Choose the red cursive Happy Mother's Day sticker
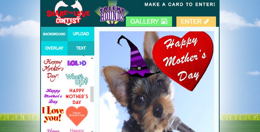The height and width of the screenshot is (132, 260). [x=53, y=71]
